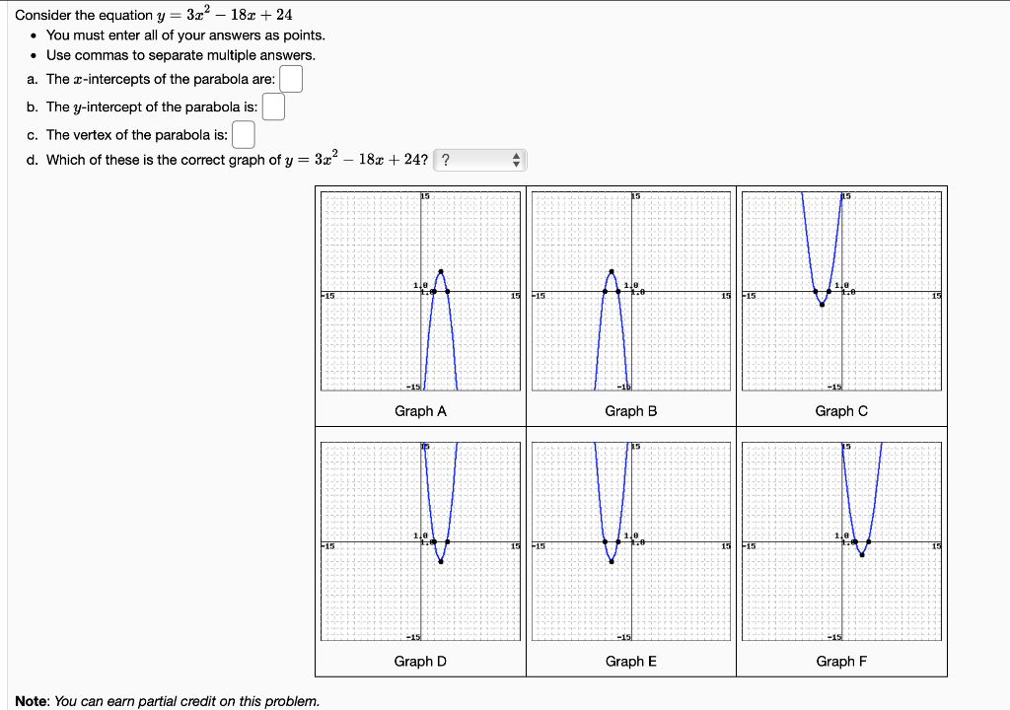Select Graph B thumbnail
Image resolution: width=1010 pixels, height=710 pixels.
[x=630, y=291]
